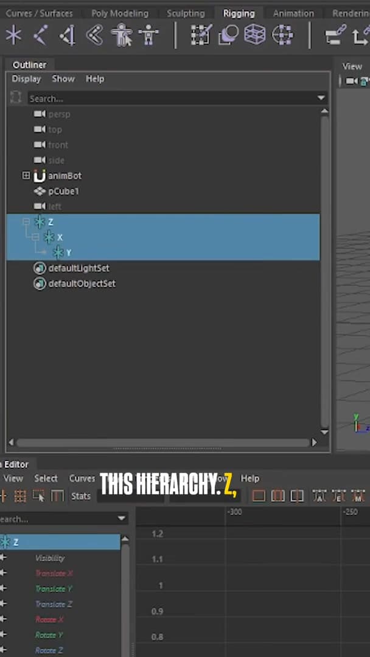This screenshot has height=657, width=370.
Task: Select the Rotate Y curve channel
Action: pos(49,634)
